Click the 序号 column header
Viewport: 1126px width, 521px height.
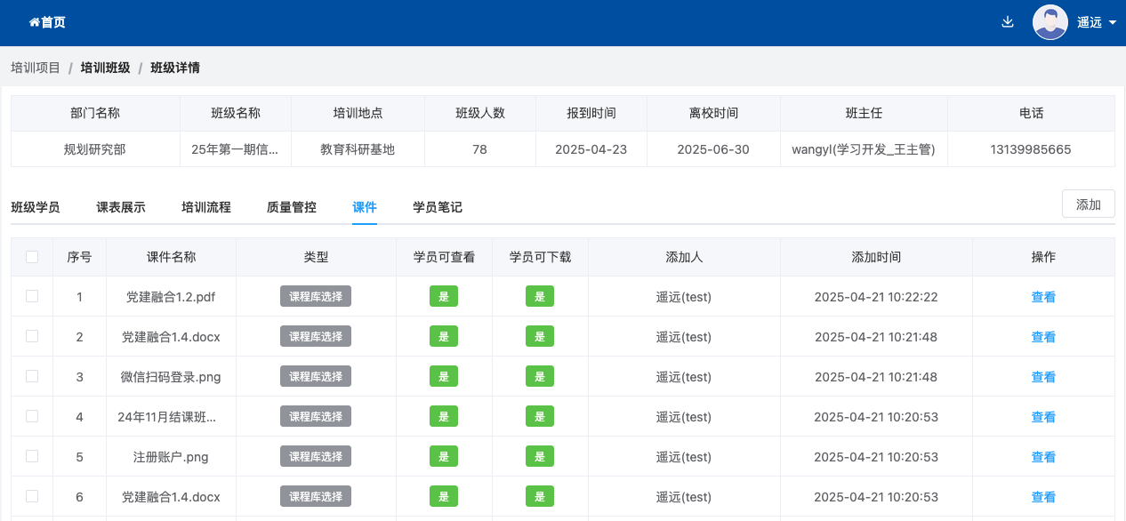point(79,257)
